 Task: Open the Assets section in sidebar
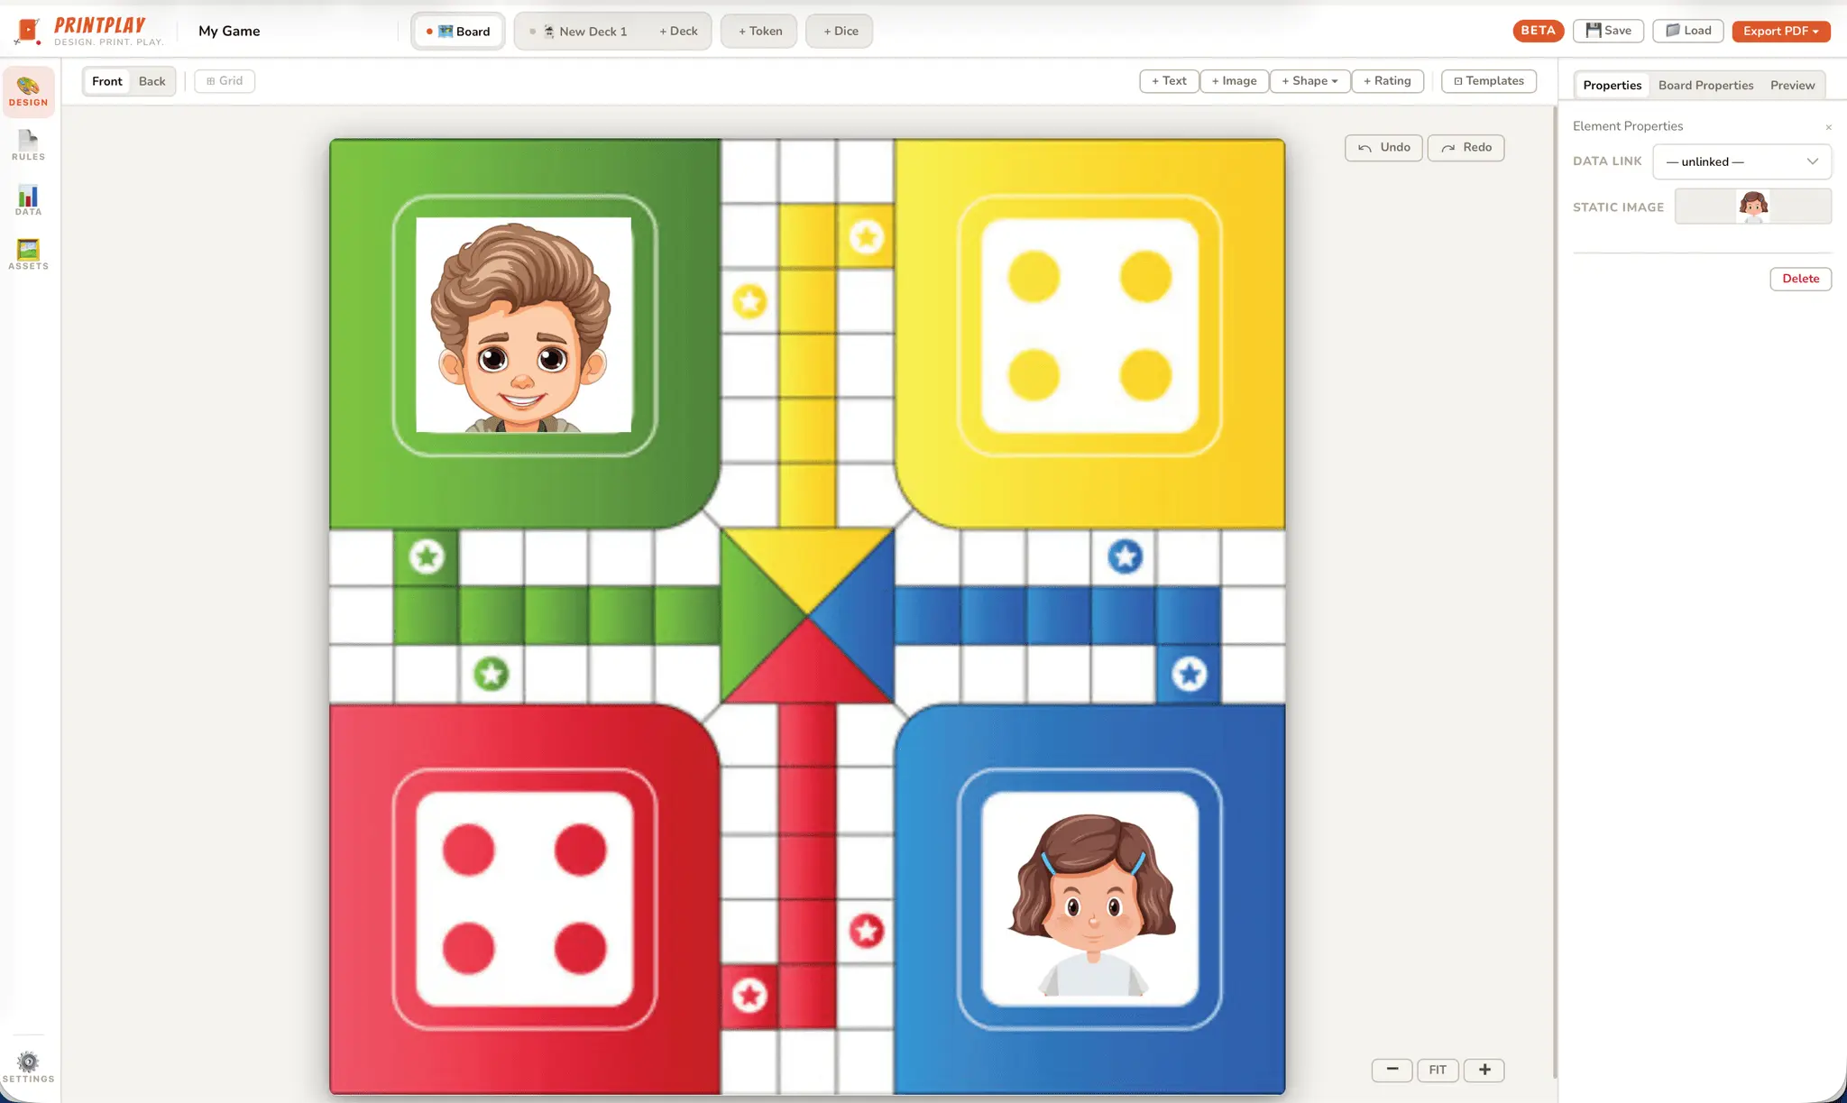click(x=28, y=254)
